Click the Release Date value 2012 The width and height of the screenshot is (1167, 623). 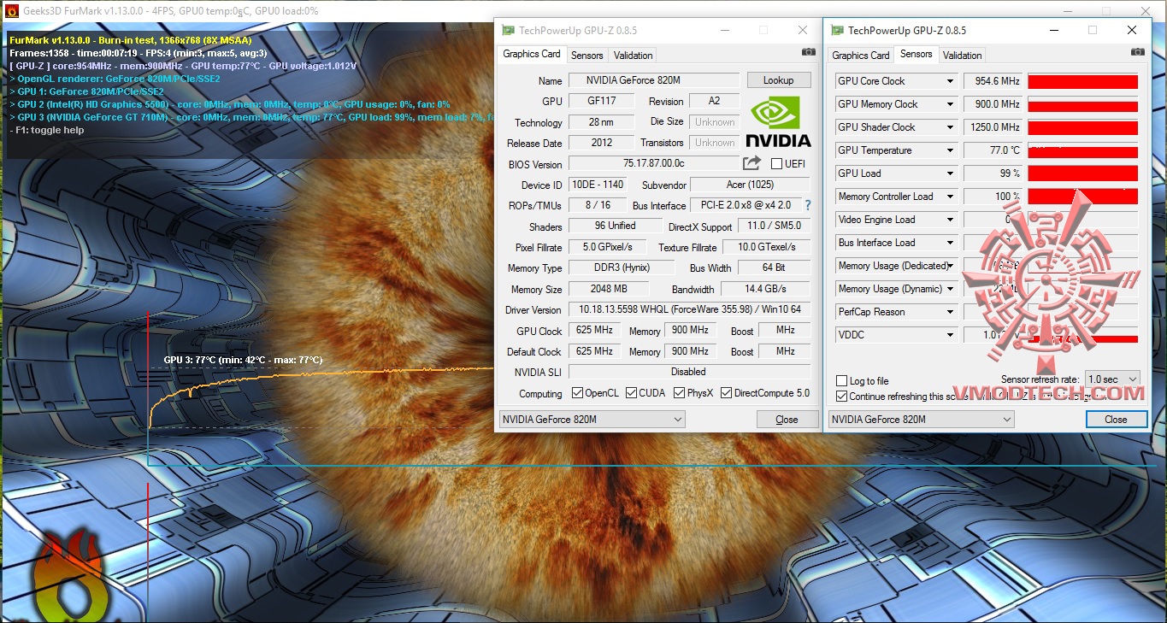[602, 143]
